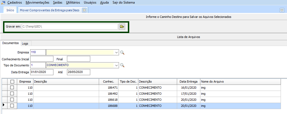Image resolution: width=287 pixels, height=114 pixels.
Task: Open the Utilitários menu
Action: pyautogui.click(x=73, y=2)
